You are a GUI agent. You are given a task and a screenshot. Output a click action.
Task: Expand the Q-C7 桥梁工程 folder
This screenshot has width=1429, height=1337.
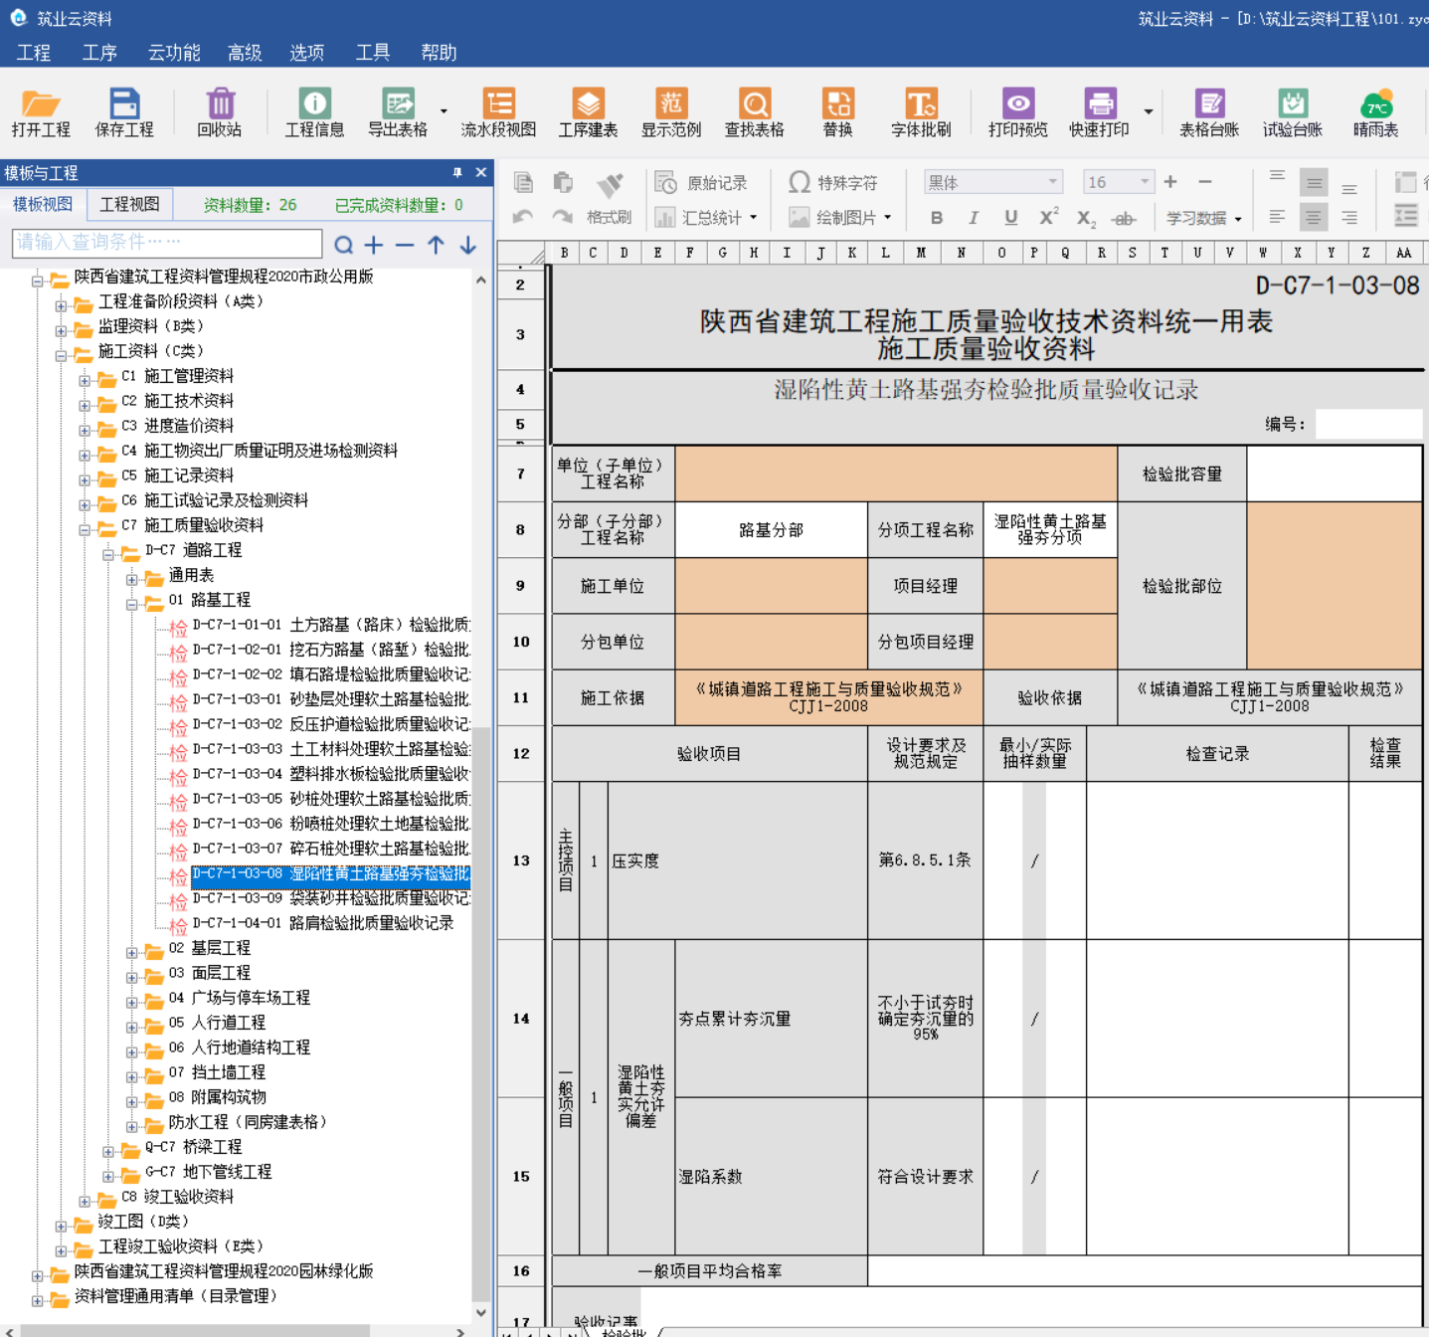pos(108,1152)
